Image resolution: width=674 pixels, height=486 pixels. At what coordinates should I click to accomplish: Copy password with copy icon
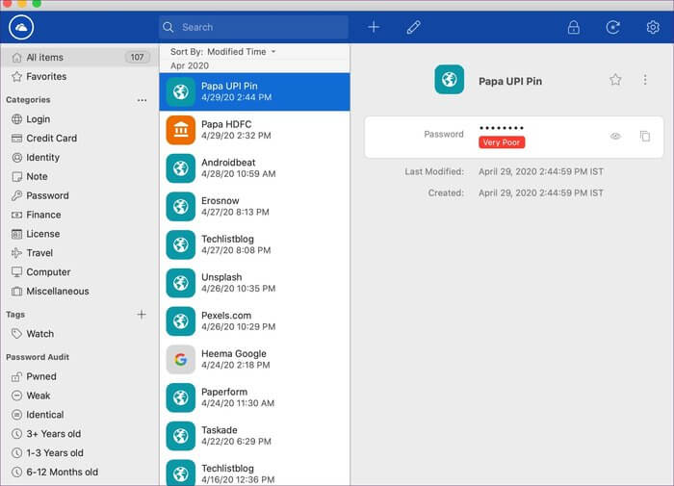pyautogui.click(x=645, y=137)
